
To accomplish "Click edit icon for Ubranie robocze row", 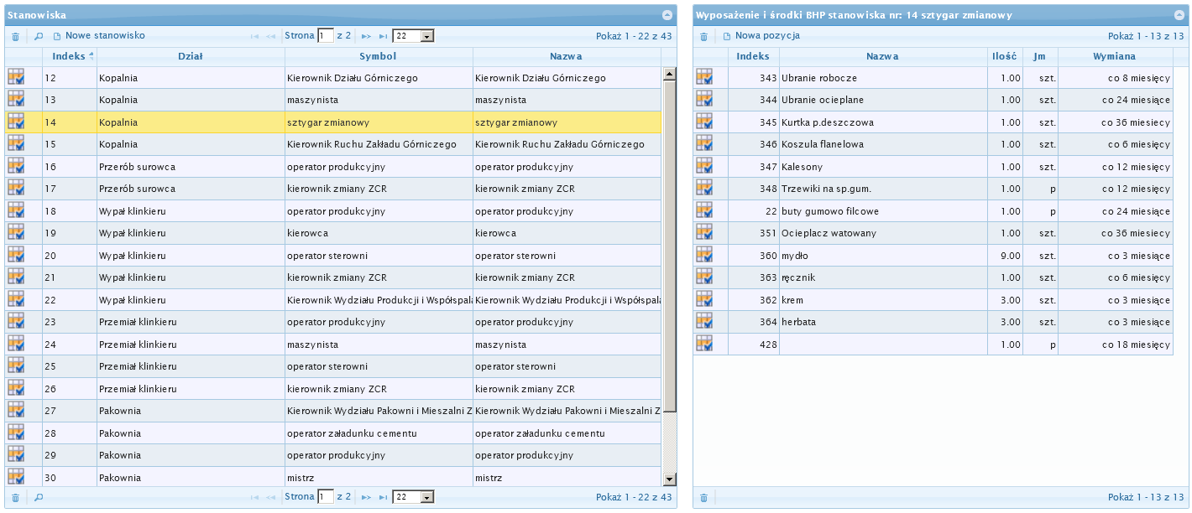I will (704, 77).
